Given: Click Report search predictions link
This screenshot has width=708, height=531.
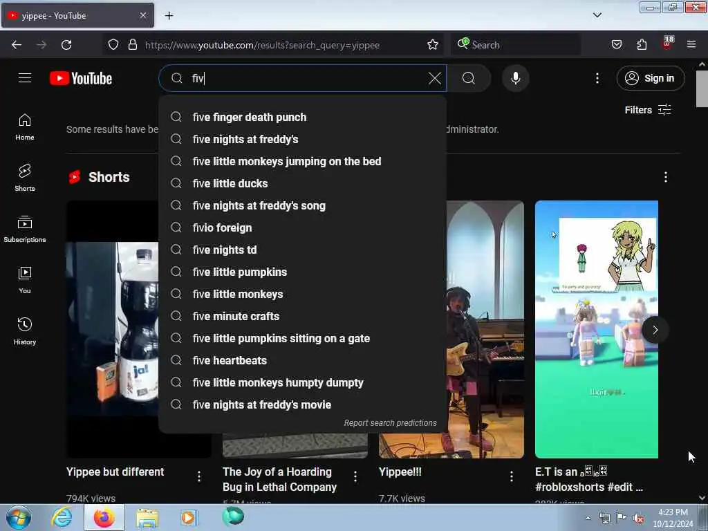Looking at the screenshot, I should pos(390,423).
